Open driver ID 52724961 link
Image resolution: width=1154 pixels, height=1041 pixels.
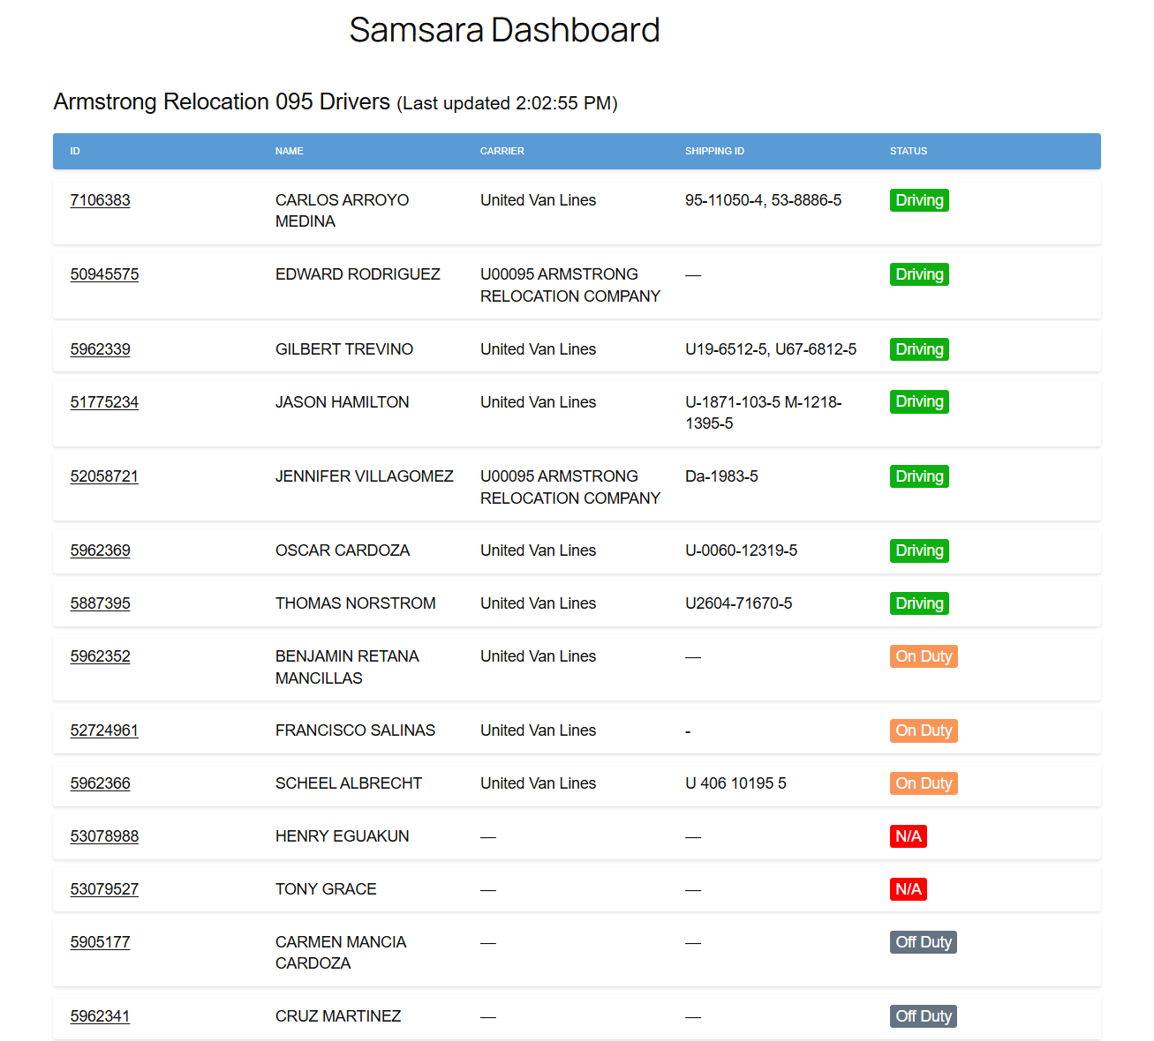(104, 730)
